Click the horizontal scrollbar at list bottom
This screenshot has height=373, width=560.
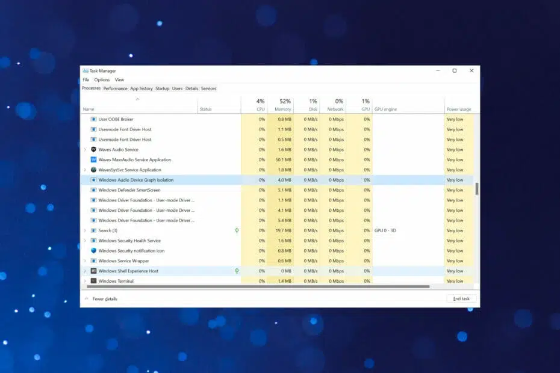point(258,286)
